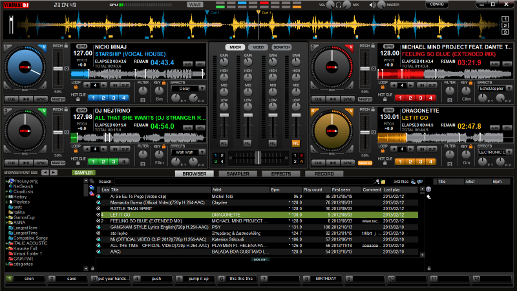Open CloudLists in folder tree
517x291 pixels.
click(23, 191)
